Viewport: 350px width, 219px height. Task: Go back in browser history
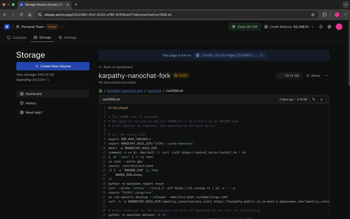pyautogui.click(x=5, y=15)
